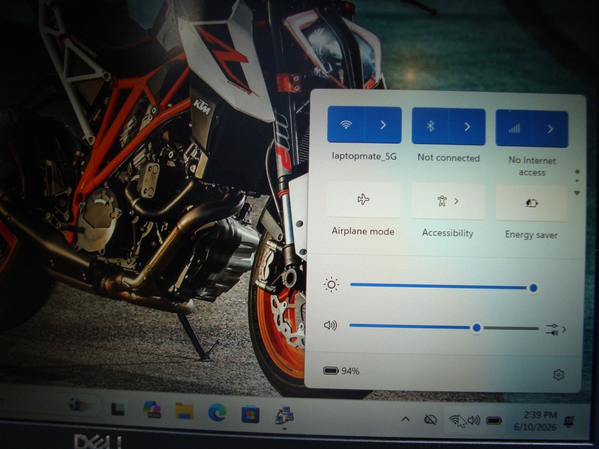Click the 94% battery indicator

click(x=341, y=371)
